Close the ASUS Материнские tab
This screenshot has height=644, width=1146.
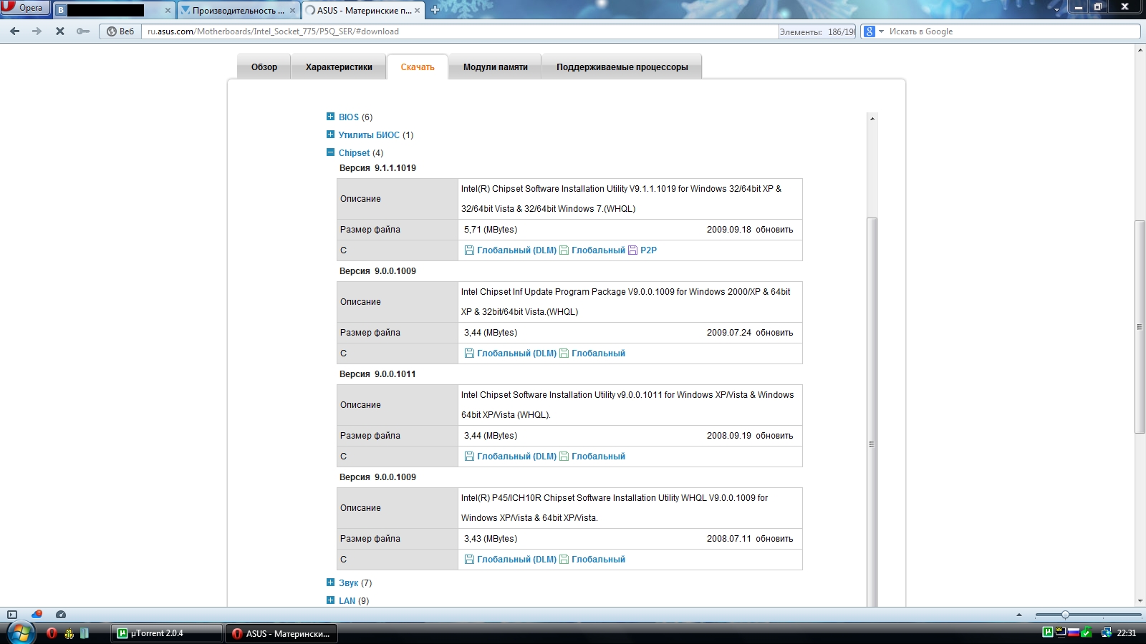coord(417,11)
